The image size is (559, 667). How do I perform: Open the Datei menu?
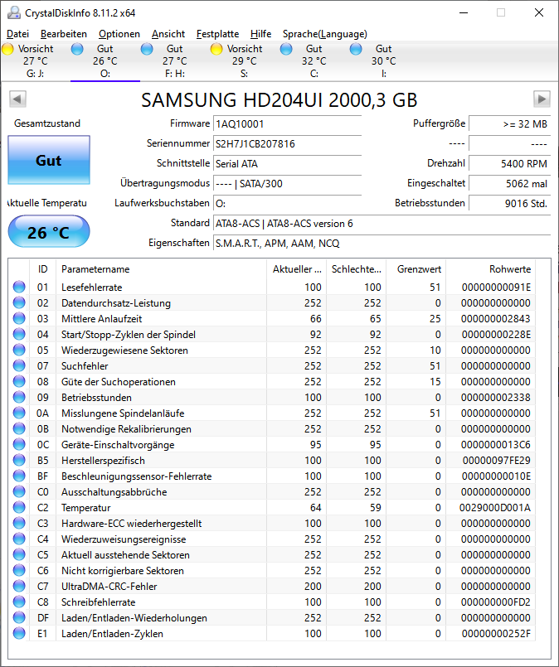coord(18,34)
